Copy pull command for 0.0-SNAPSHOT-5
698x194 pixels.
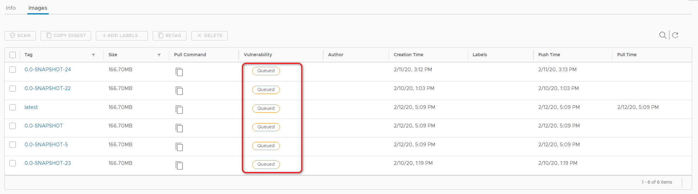(179, 147)
